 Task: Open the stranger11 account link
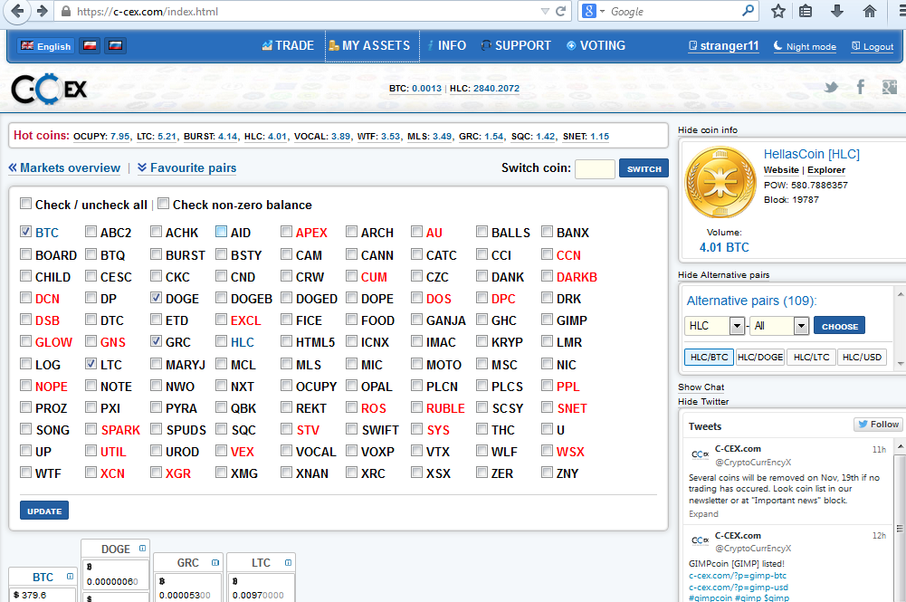pyautogui.click(x=724, y=46)
